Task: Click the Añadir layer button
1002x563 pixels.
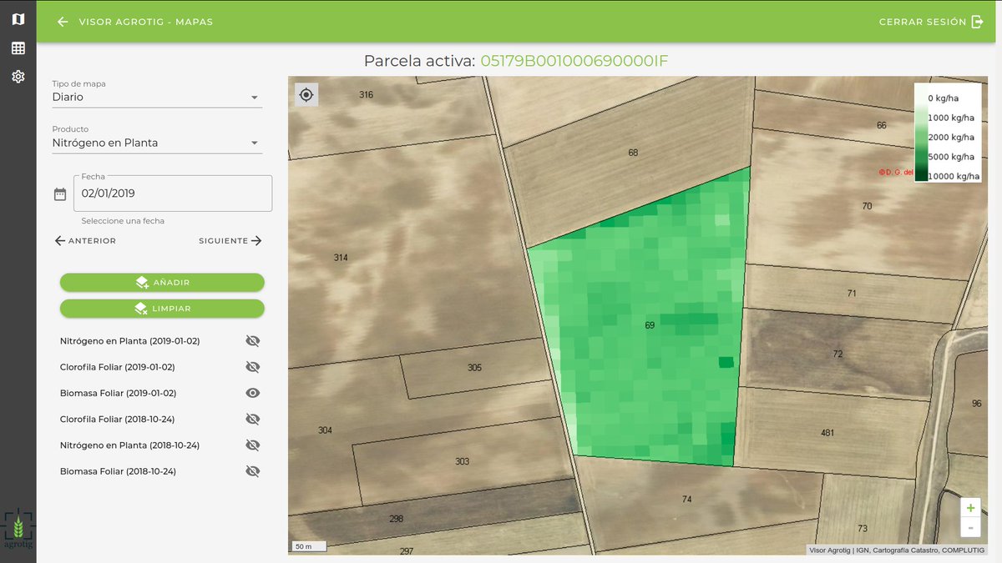Action: 162,283
